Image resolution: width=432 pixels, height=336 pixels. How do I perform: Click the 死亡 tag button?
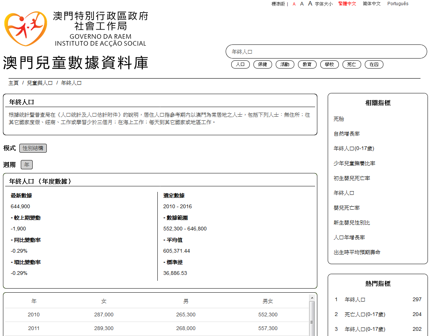[x=351, y=64]
